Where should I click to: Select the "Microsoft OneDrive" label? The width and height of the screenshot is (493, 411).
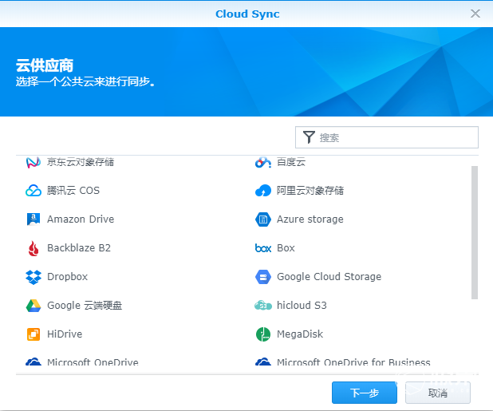93,362
